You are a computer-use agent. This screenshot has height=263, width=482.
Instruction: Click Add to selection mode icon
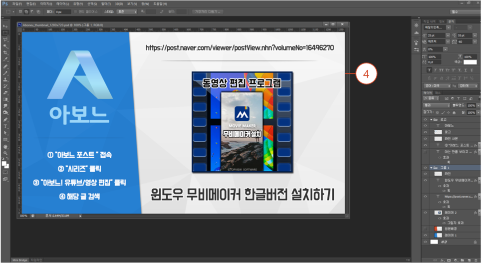[x=26, y=11]
